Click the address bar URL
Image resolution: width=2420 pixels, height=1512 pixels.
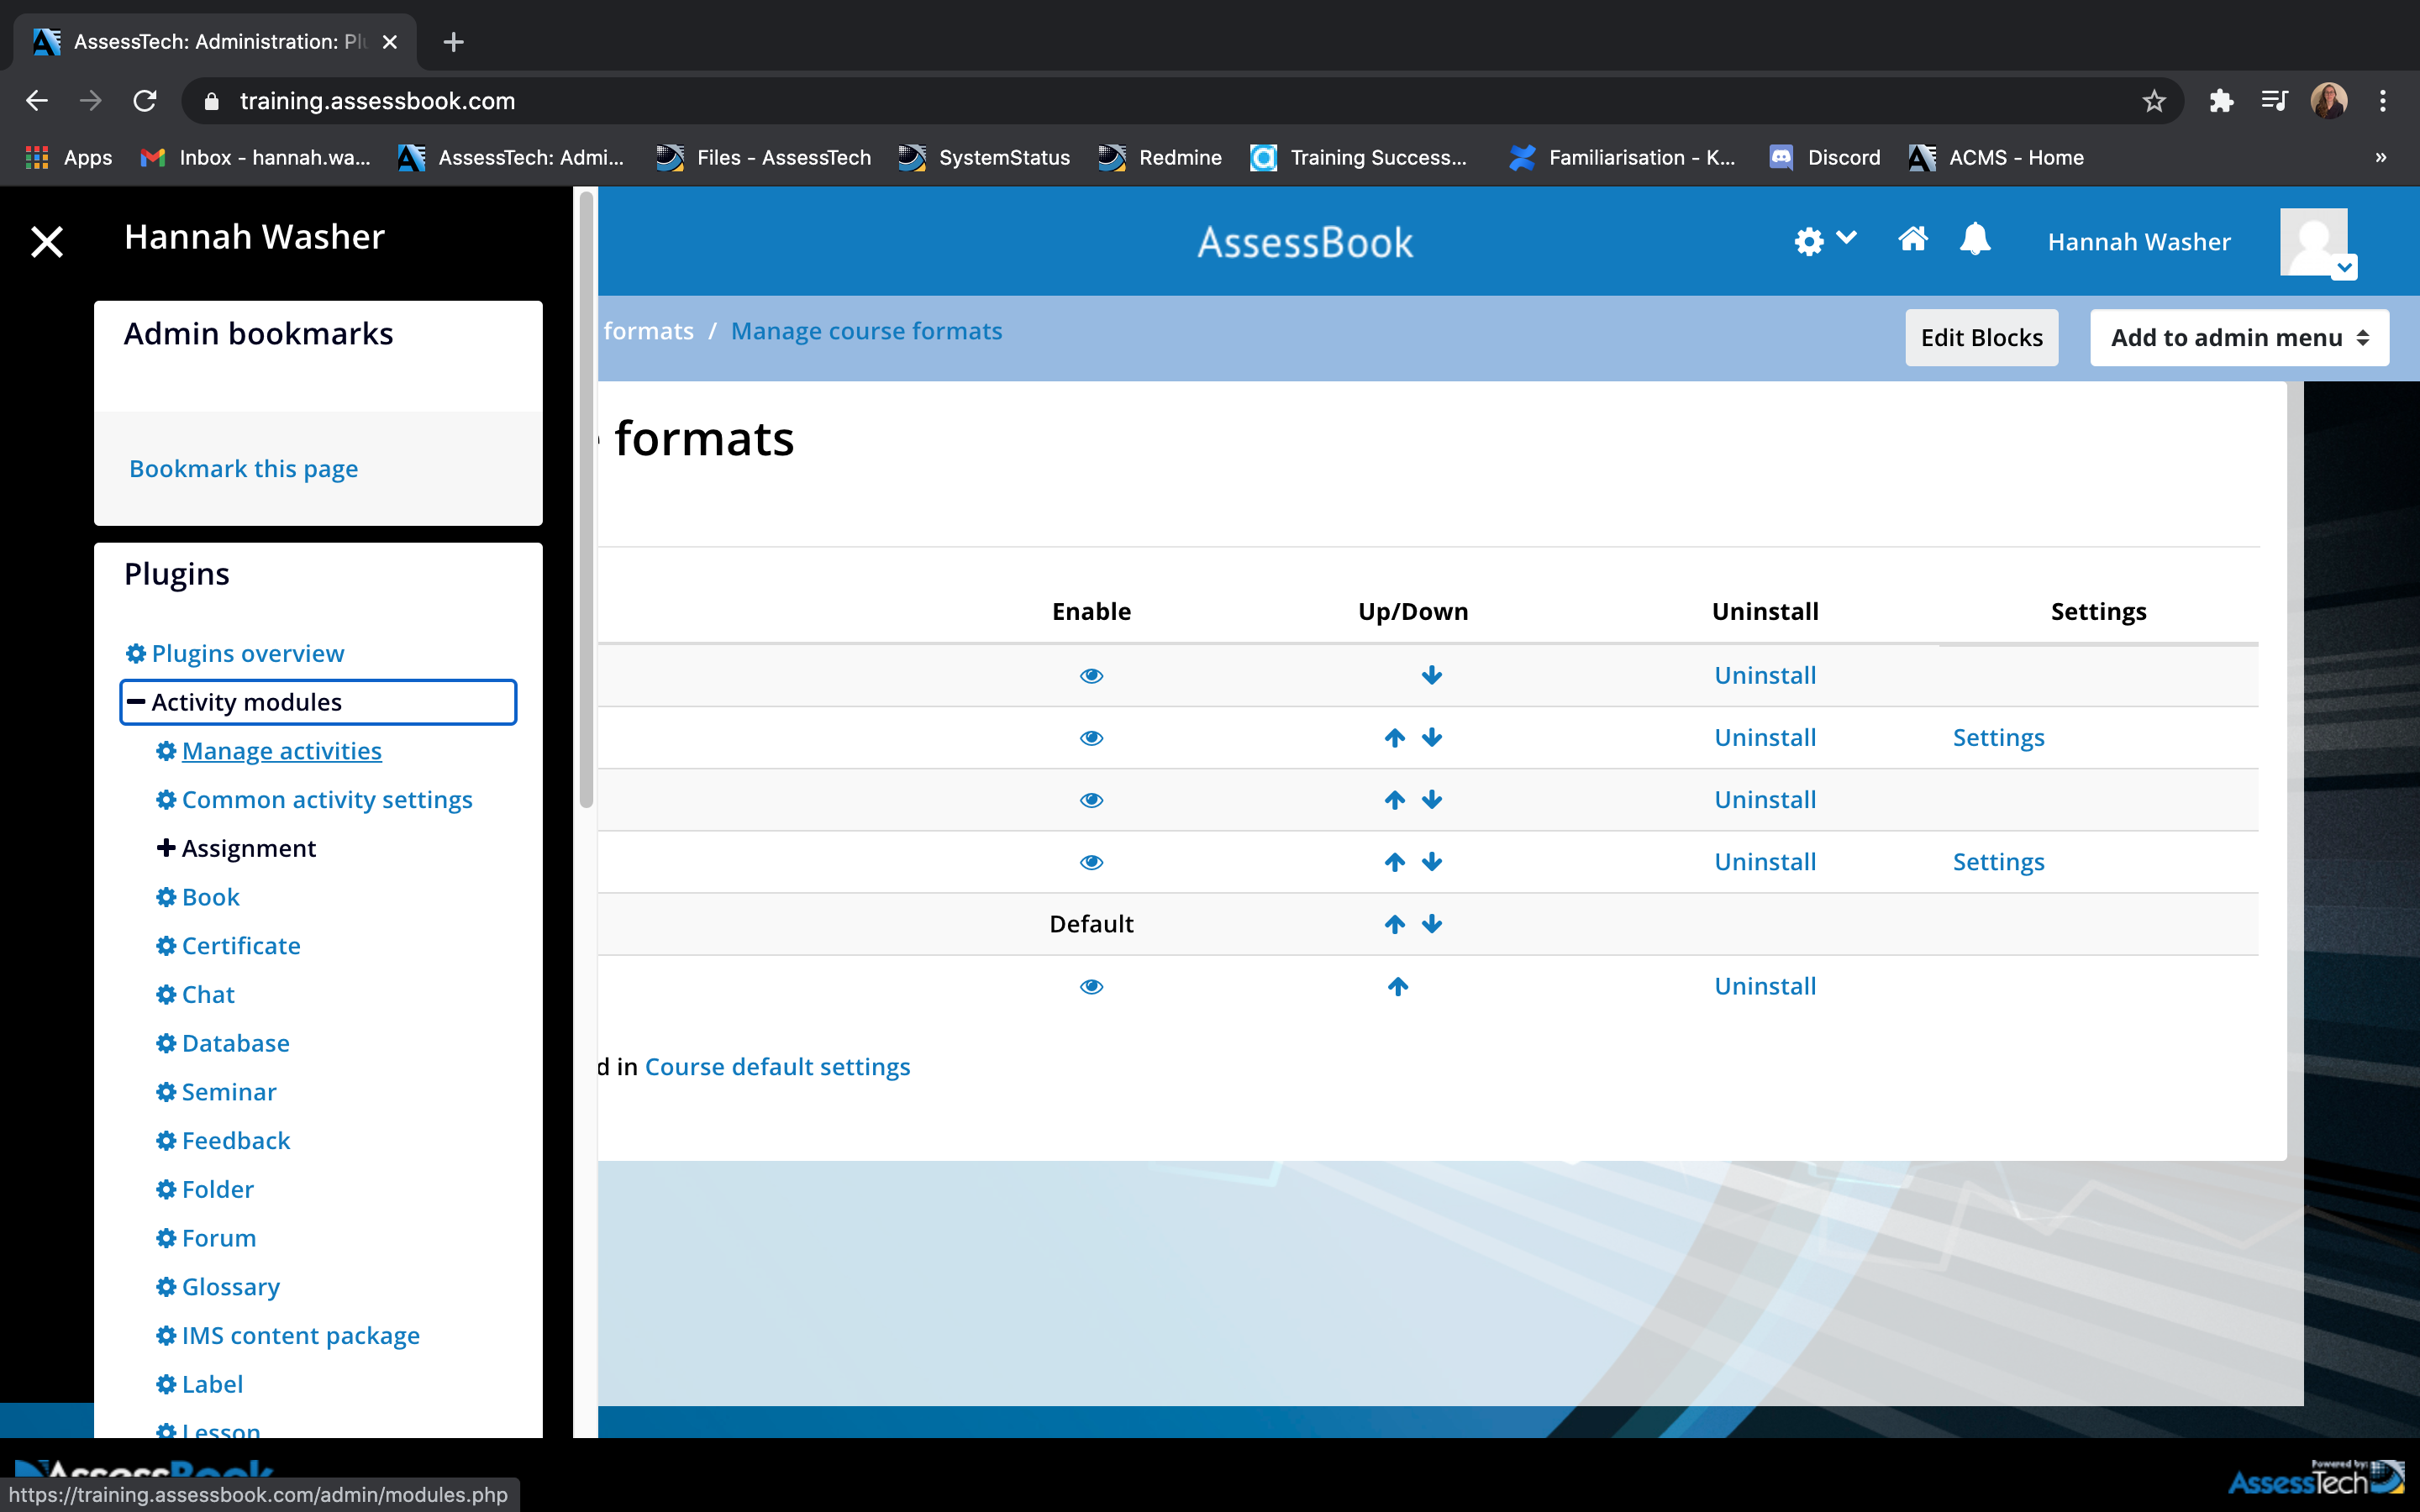377,101
